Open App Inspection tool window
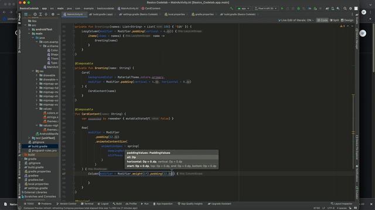375x210 pixels. (163, 204)
